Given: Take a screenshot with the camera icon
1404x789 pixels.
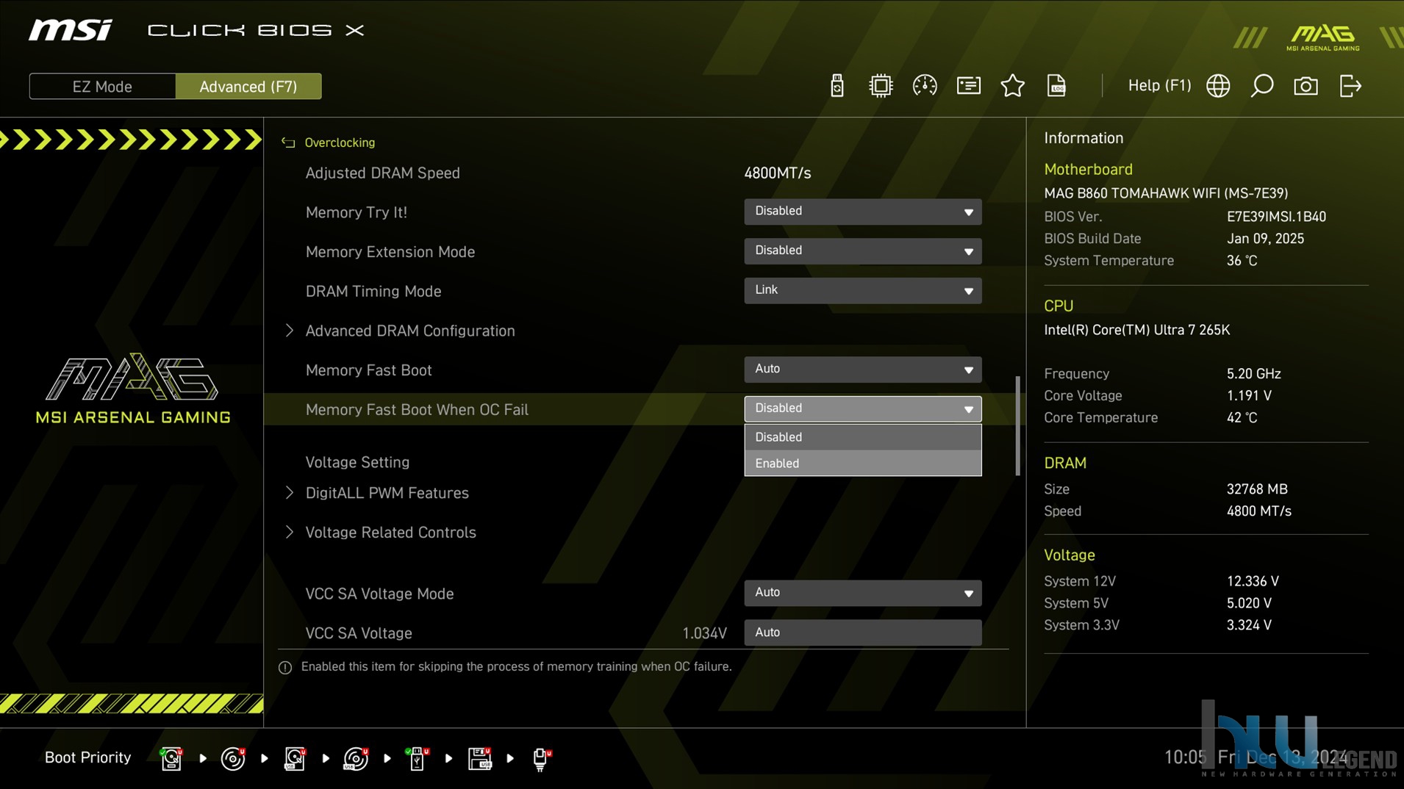Looking at the screenshot, I should pyautogui.click(x=1306, y=86).
